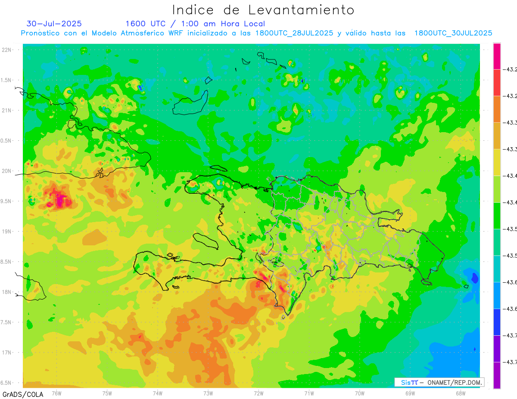
Task: Click the '71W' longitude label
Action: point(309,393)
